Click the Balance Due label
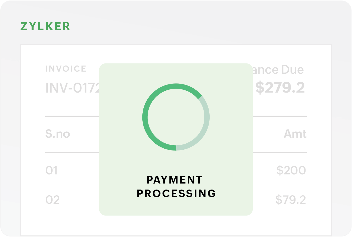352x237 pixels. tap(278, 70)
